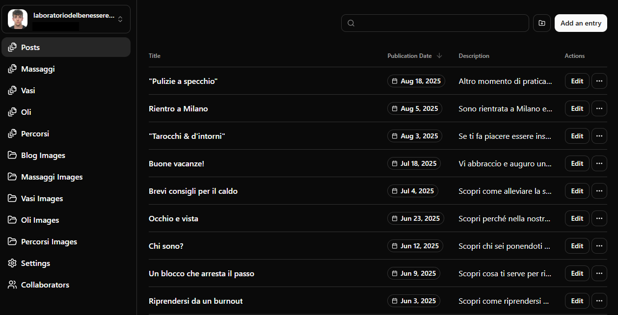Expand the laboratoriodelbenessere site switcher

point(120,19)
